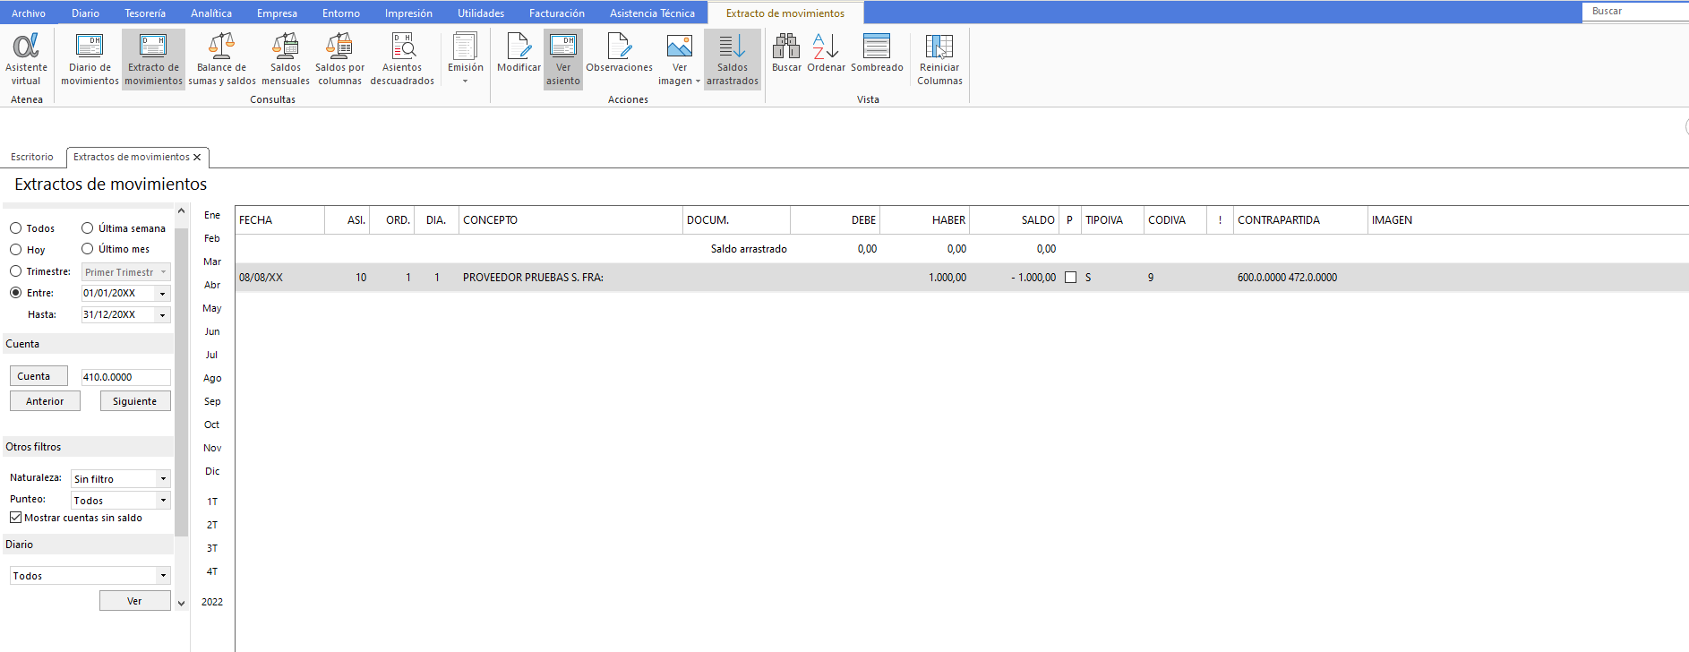Open the Tesorería tab
1689x652 pixels.
[x=145, y=13]
